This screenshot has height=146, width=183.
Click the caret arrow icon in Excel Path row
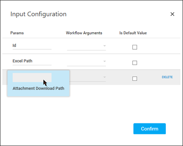pos(105,61)
